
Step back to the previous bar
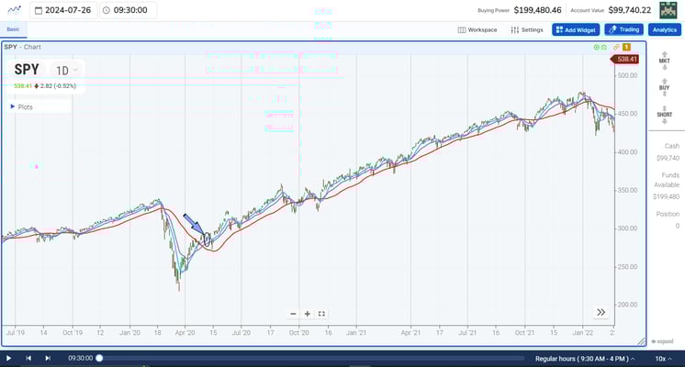[28, 358]
